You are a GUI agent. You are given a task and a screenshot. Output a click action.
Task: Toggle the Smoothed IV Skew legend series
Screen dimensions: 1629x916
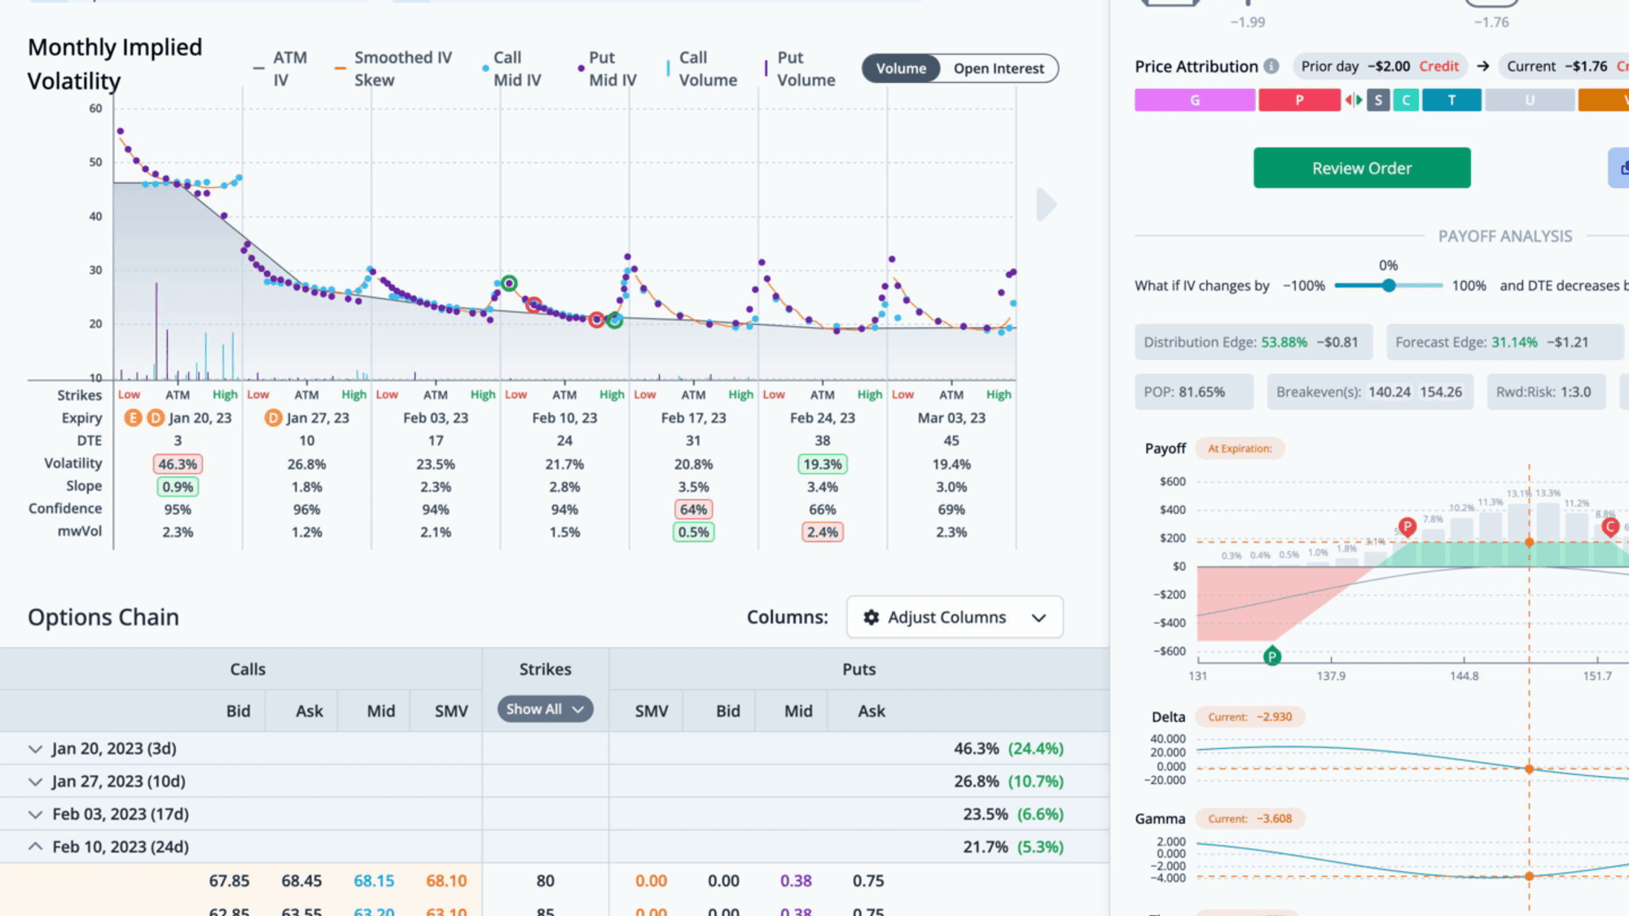393,68
